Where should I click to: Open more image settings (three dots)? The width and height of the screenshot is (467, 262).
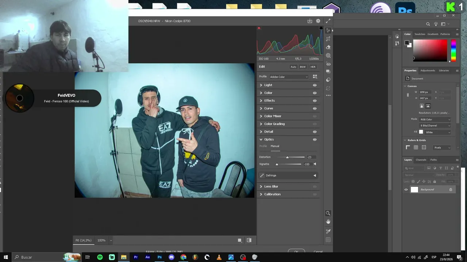tap(328, 95)
